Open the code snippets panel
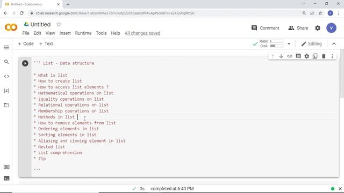Viewport: 344px width, 193px height. [6, 76]
